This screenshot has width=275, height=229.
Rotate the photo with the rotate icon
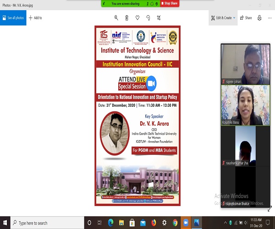[x=148, y=18]
